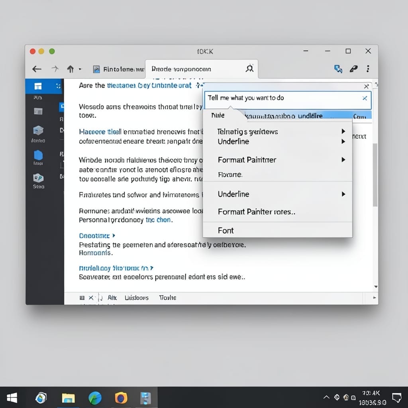This screenshot has height=408, width=408.
Task: Click the vertical scrollbar thumb
Action: click(375, 175)
